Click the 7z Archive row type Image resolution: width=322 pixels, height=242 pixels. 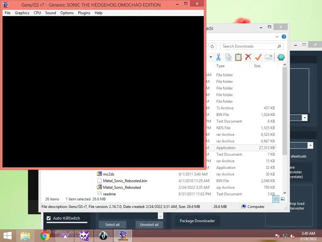[225, 108]
